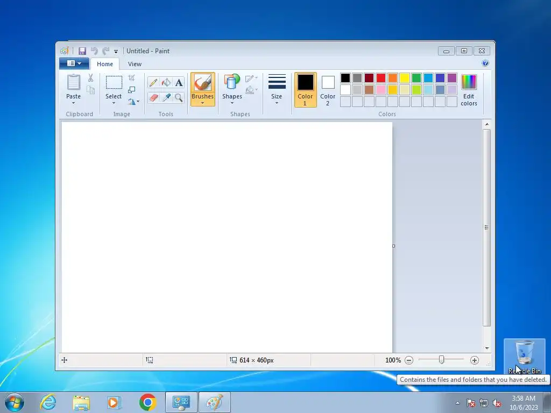The image size is (551, 413).
Task: Click the Crop icon
Action: [x=131, y=77]
